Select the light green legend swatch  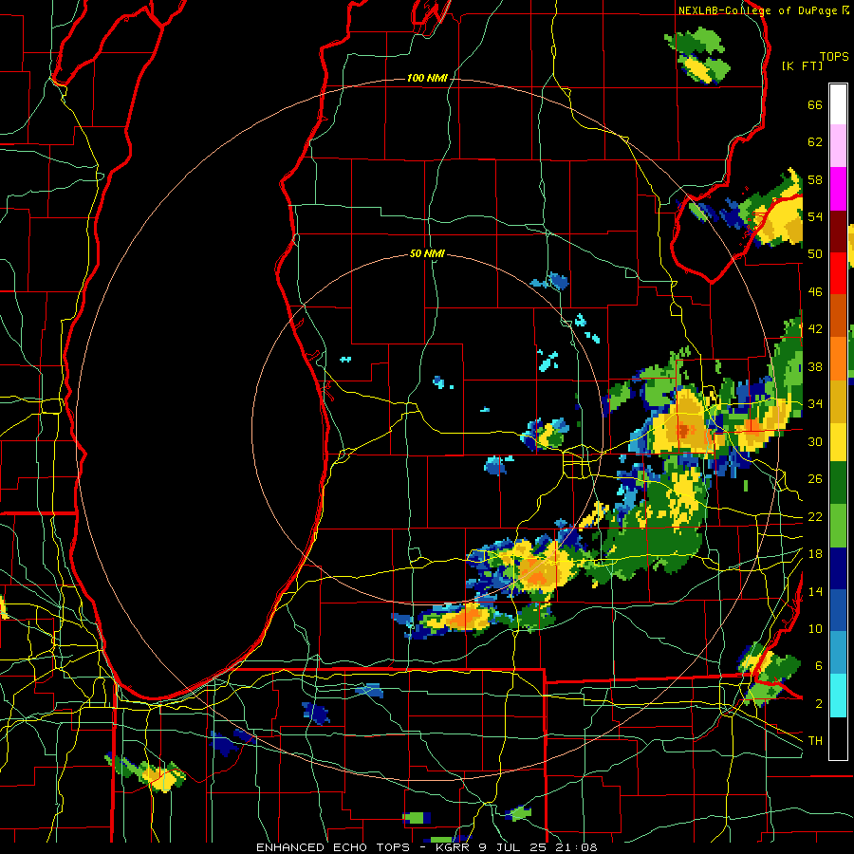838,526
